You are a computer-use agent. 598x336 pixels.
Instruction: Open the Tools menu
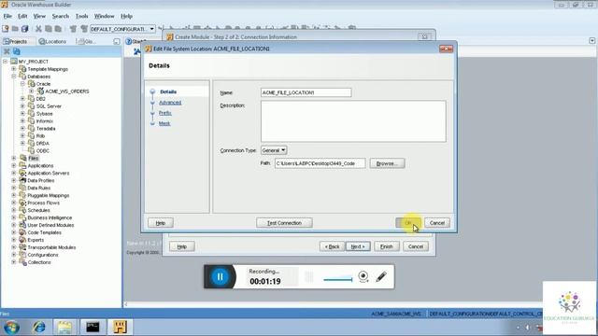(81, 16)
